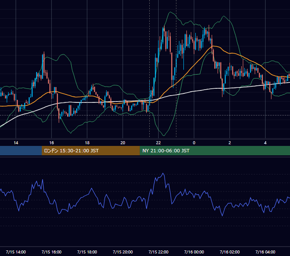The height and width of the screenshot is (256, 290).
Task: Click the oscillator peak near 22:00
Action: (x=163, y=174)
